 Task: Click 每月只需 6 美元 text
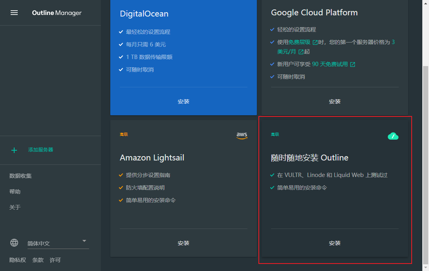146,44
